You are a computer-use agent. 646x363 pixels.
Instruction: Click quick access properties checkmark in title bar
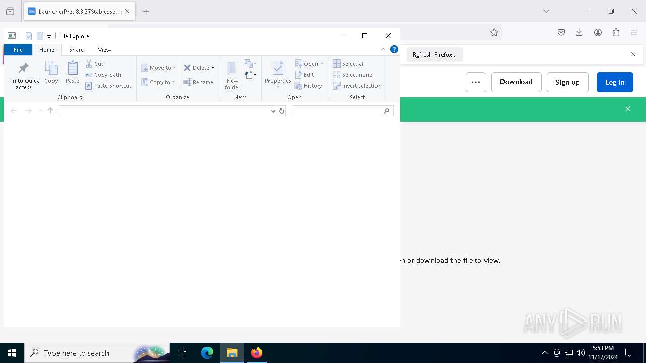pos(29,36)
